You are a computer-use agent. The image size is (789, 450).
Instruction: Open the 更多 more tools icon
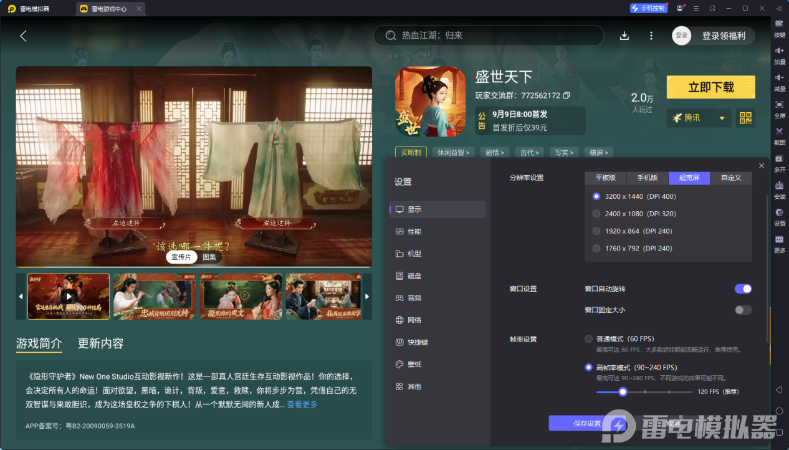[779, 239]
